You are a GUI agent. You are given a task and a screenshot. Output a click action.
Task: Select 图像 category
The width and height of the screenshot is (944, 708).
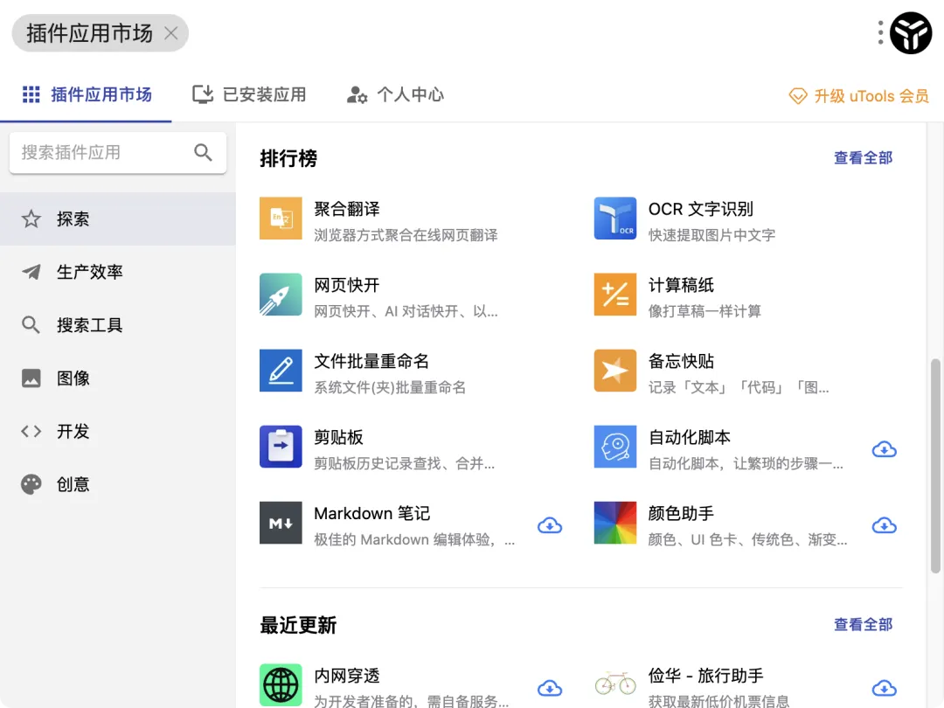point(118,378)
